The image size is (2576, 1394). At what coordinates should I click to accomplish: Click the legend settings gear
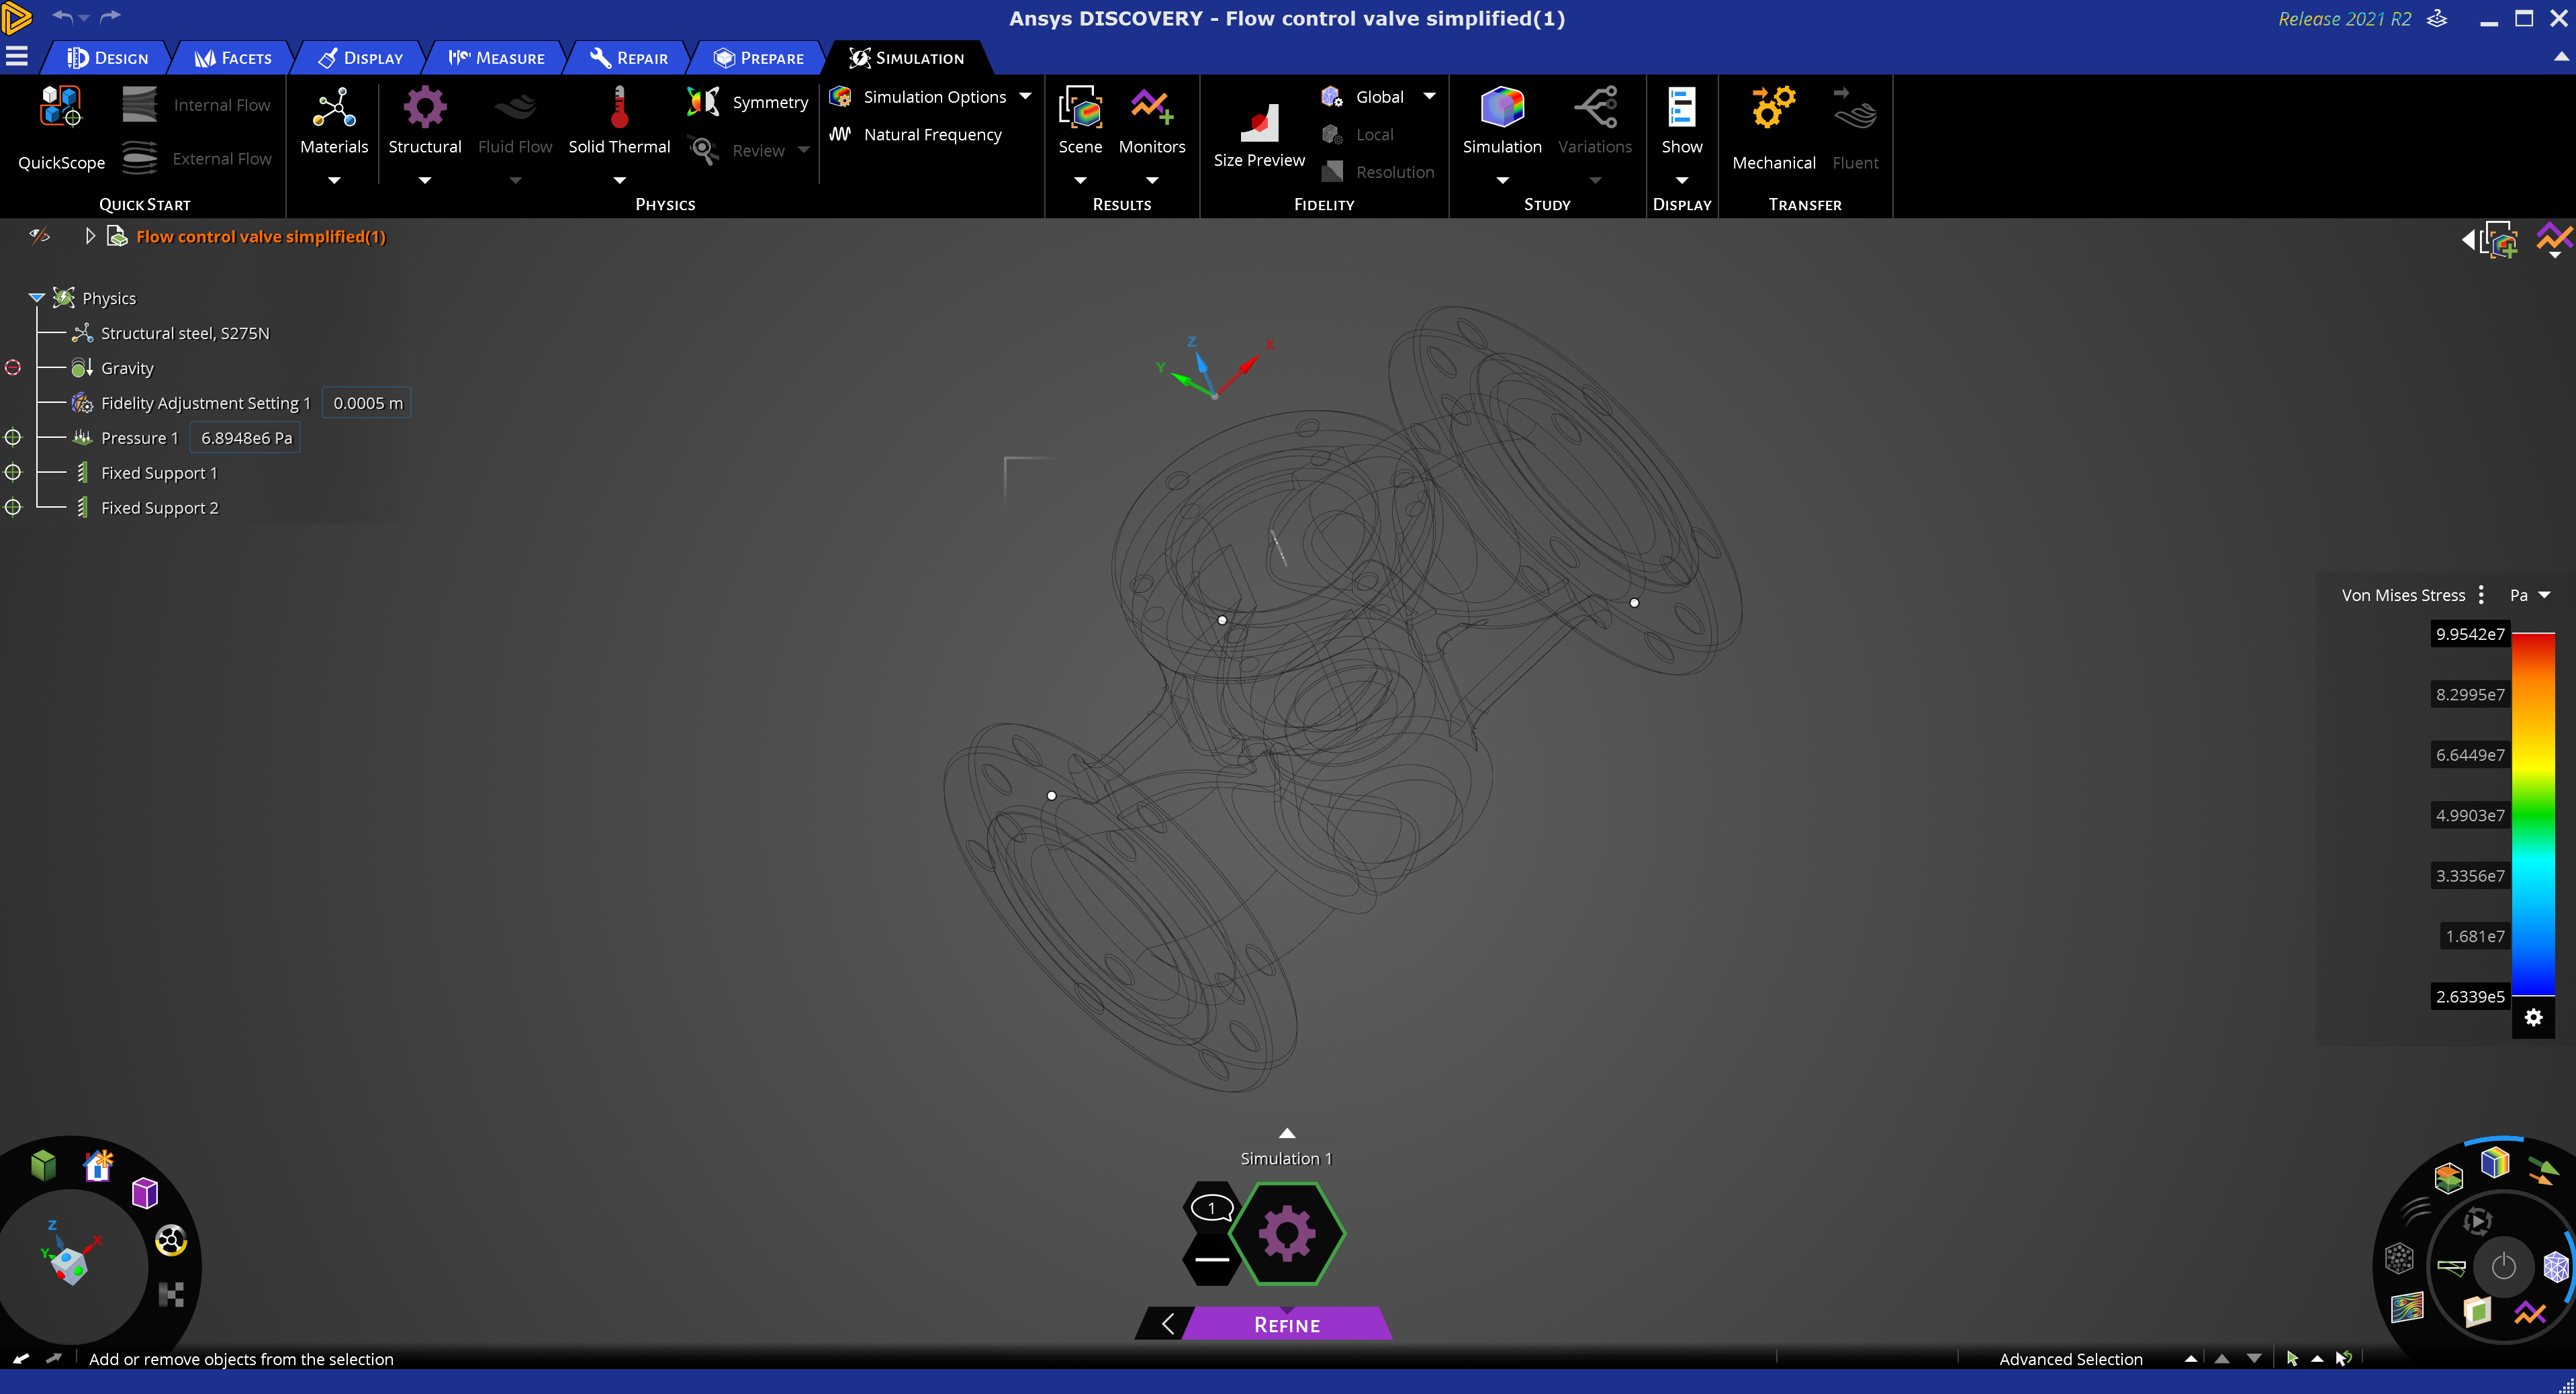pyautogui.click(x=2533, y=1017)
